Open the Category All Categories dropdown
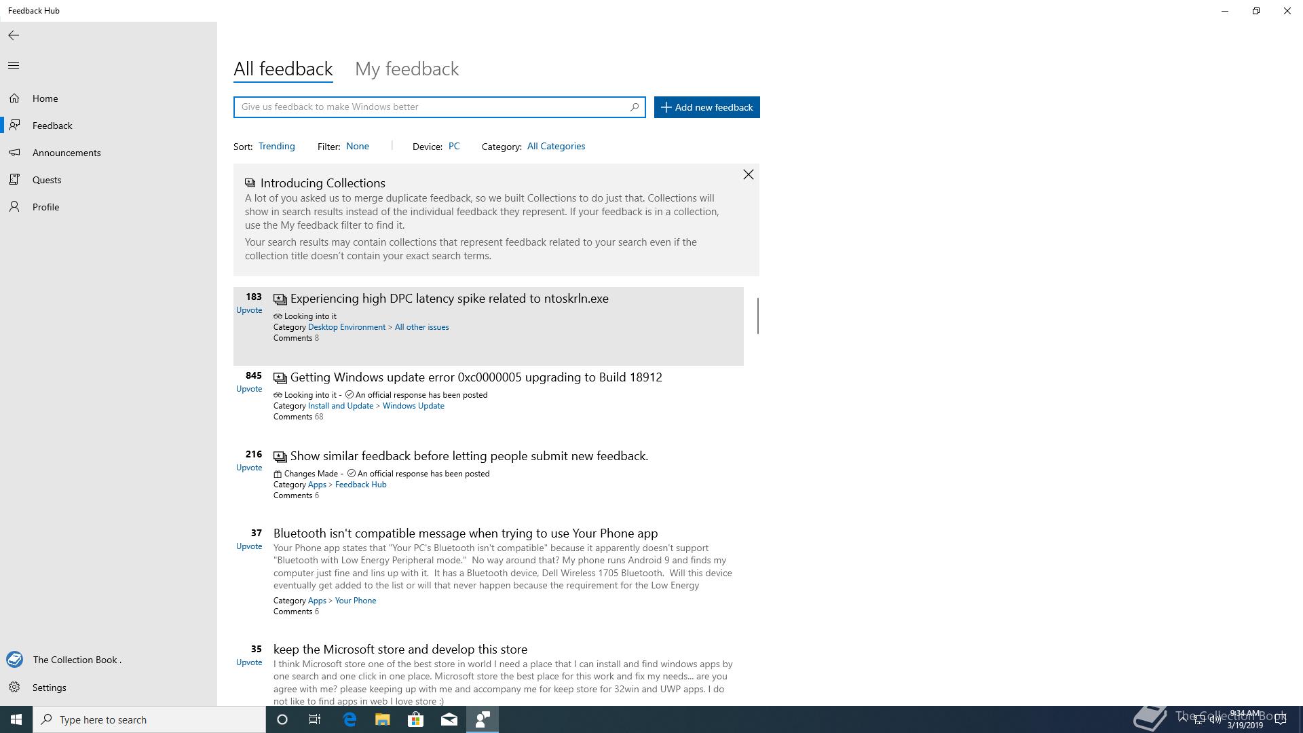Image resolution: width=1303 pixels, height=733 pixels. (555, 147)
